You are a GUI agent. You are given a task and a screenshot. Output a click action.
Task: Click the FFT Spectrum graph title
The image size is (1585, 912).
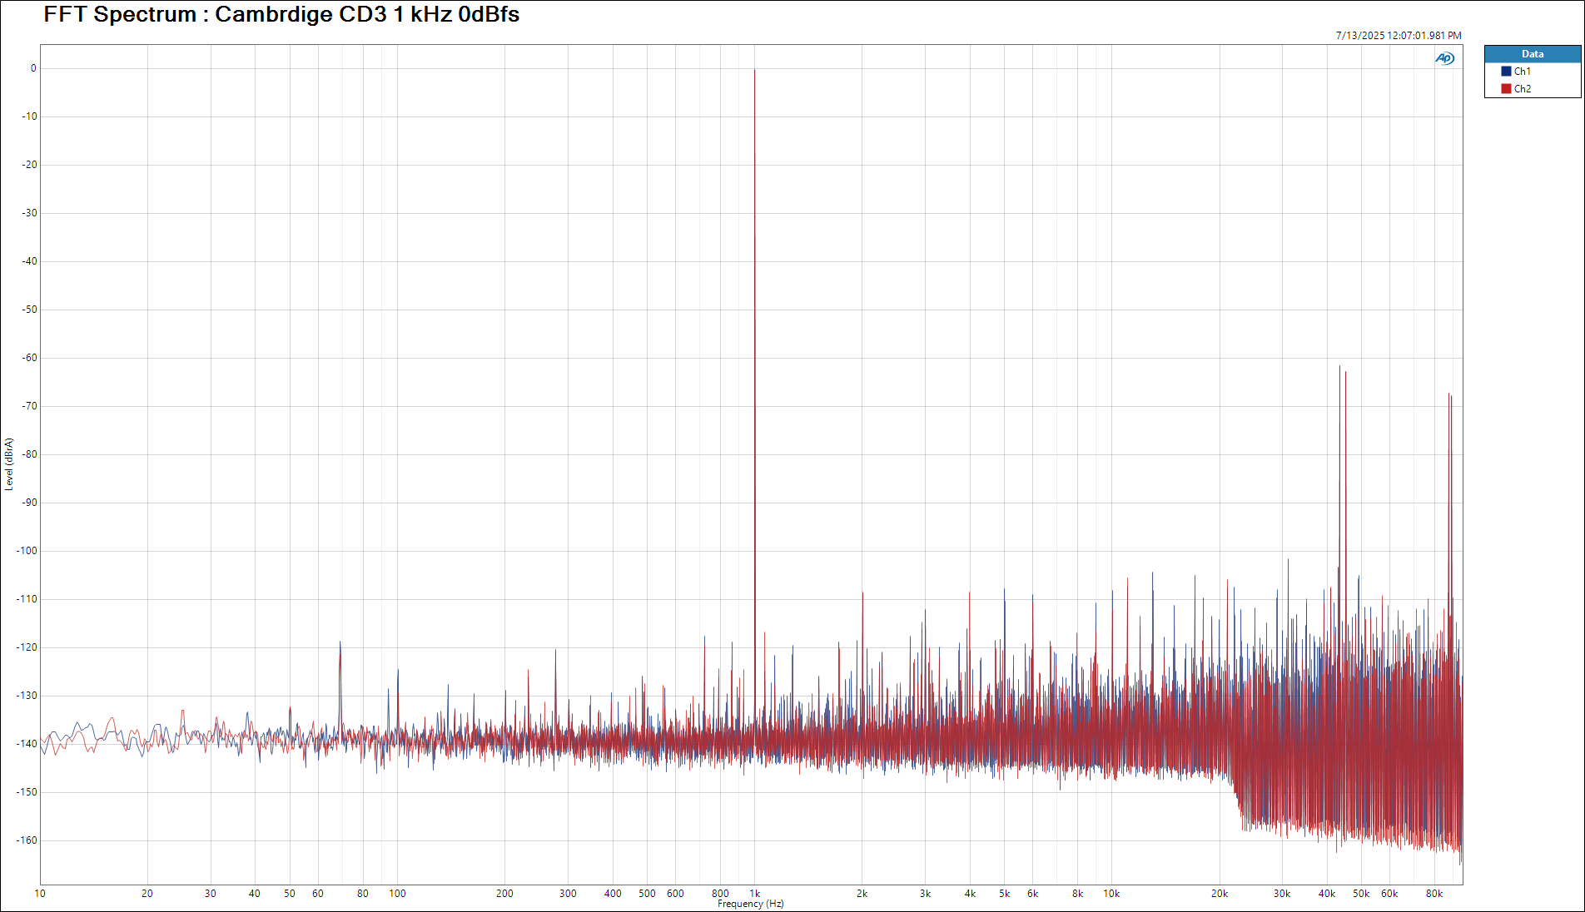tap(281, 14)
